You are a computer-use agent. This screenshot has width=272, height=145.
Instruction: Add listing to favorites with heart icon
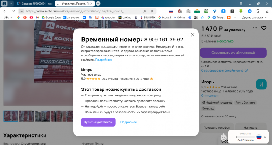click(263, 28)
